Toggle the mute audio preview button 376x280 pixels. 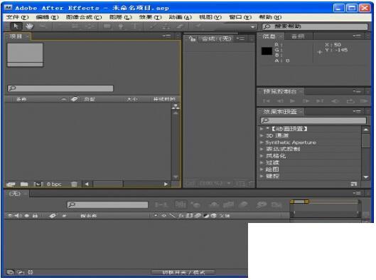(x=335, y=101)
